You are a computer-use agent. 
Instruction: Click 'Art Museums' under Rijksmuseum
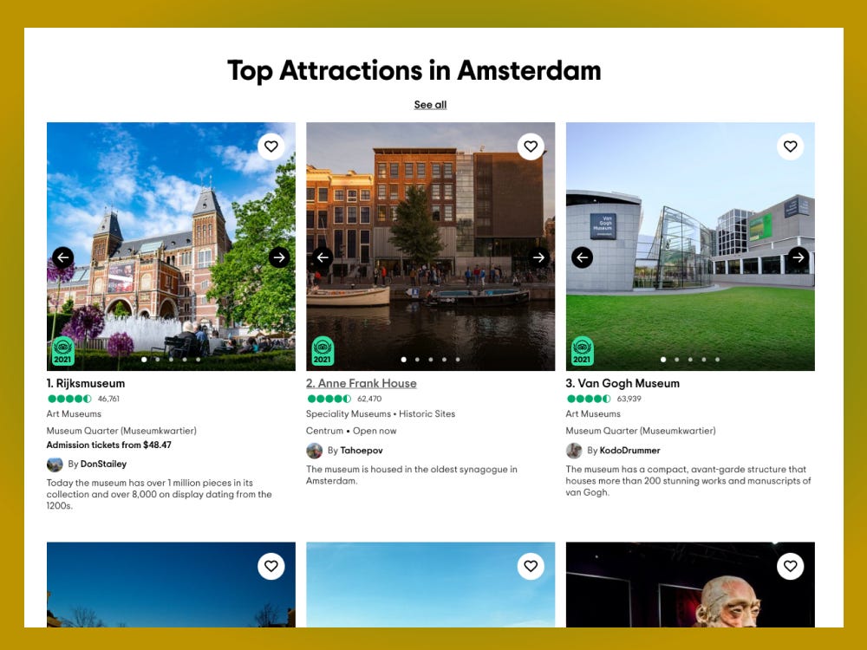click(74, 414)
